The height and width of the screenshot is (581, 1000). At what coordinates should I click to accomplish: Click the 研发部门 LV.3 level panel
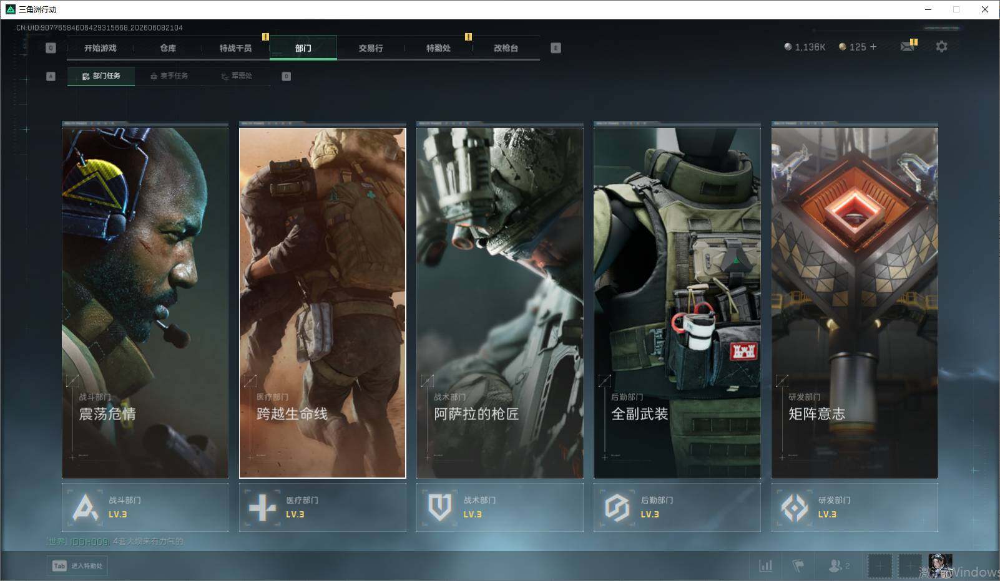coord(855,507)
